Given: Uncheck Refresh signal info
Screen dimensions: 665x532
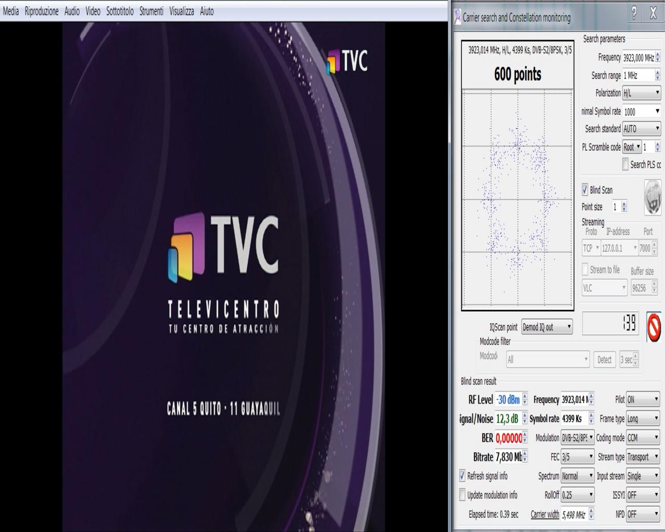Looking at the screenshot, I should point(462,476).
